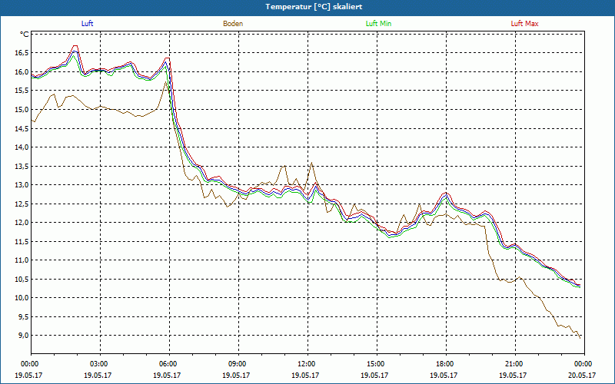Click the 9,5 y-axis value
The height and width of the screenshot is (384, 615).
(23, 316)
